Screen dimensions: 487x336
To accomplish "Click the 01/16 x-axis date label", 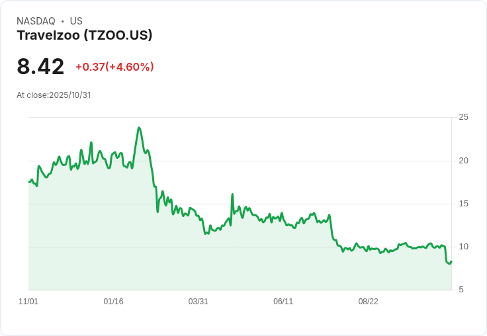I will (113, 302).
